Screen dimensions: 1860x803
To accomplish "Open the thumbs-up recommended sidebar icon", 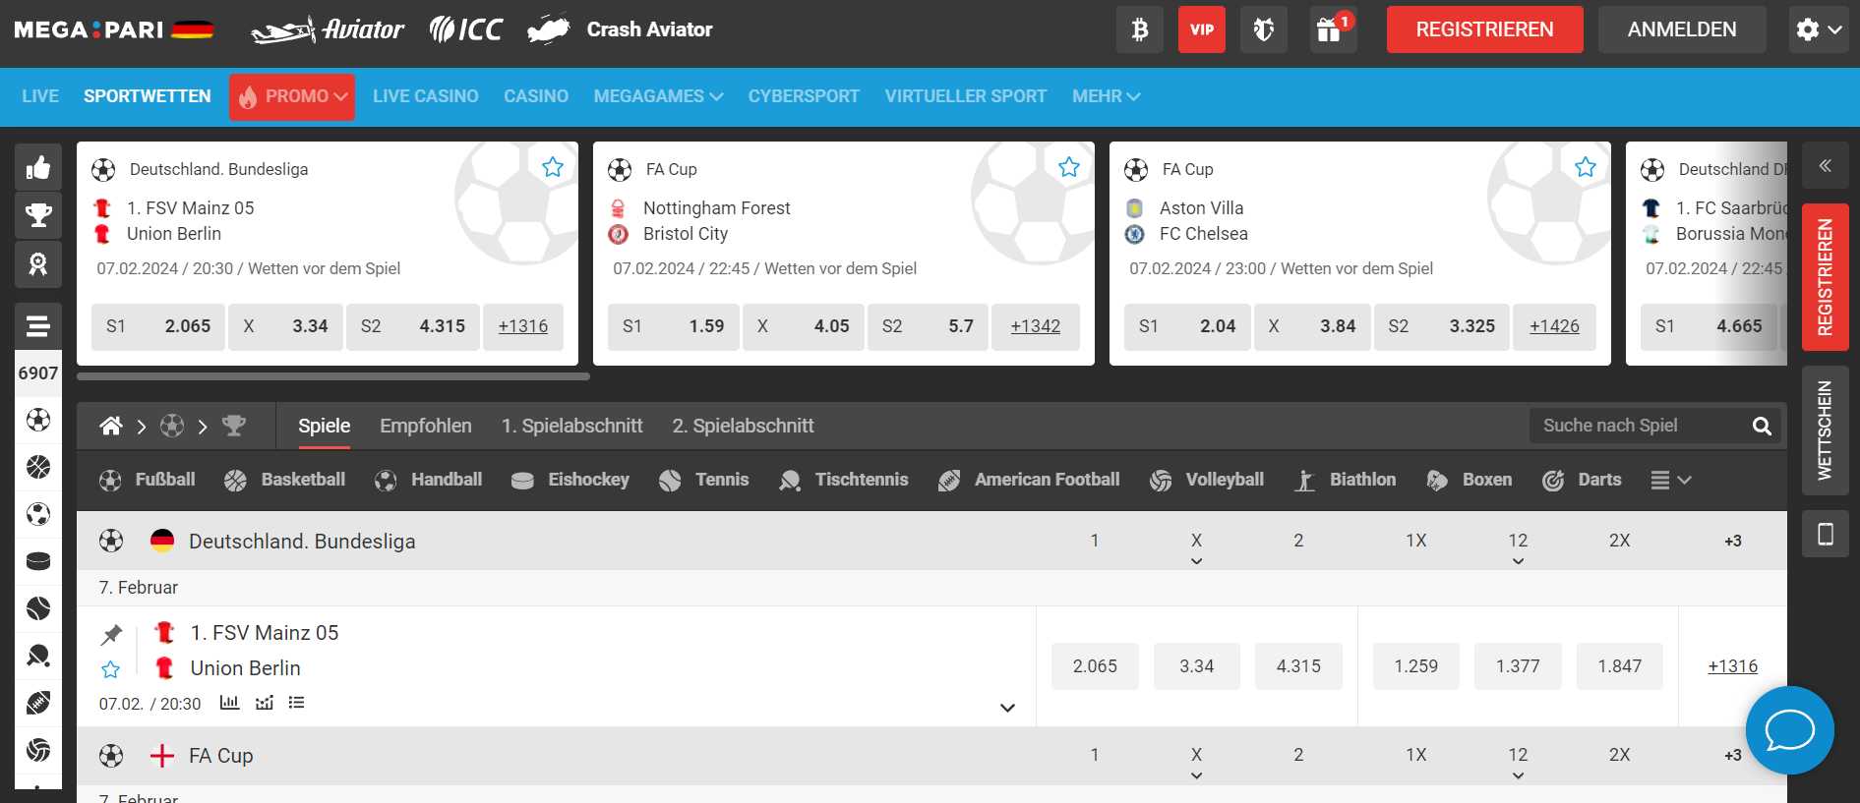I will click(38, 167).
